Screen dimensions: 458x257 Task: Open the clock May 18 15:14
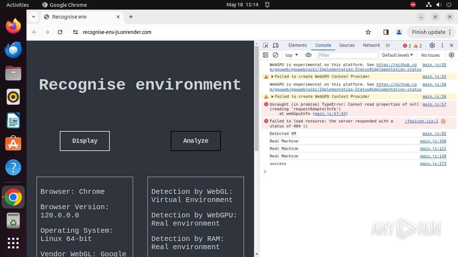(242, 5)
